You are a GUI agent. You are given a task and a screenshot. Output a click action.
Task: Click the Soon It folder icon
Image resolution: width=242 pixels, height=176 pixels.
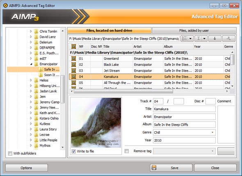41,75
